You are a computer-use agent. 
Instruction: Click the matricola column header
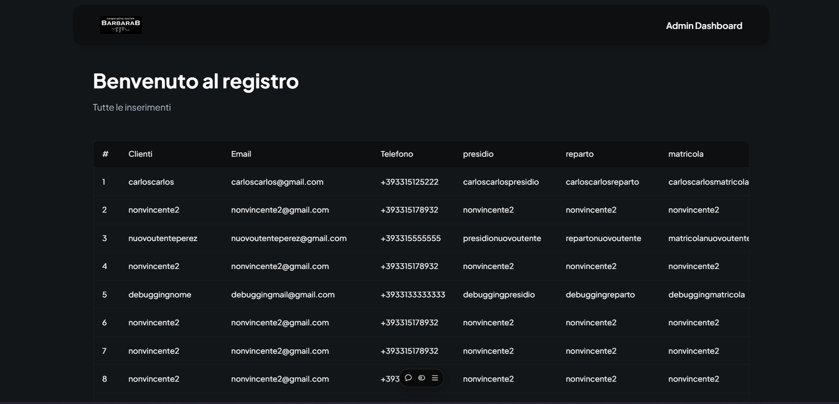[686, 154]
